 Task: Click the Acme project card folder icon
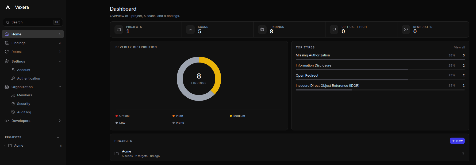pos(117,154)
